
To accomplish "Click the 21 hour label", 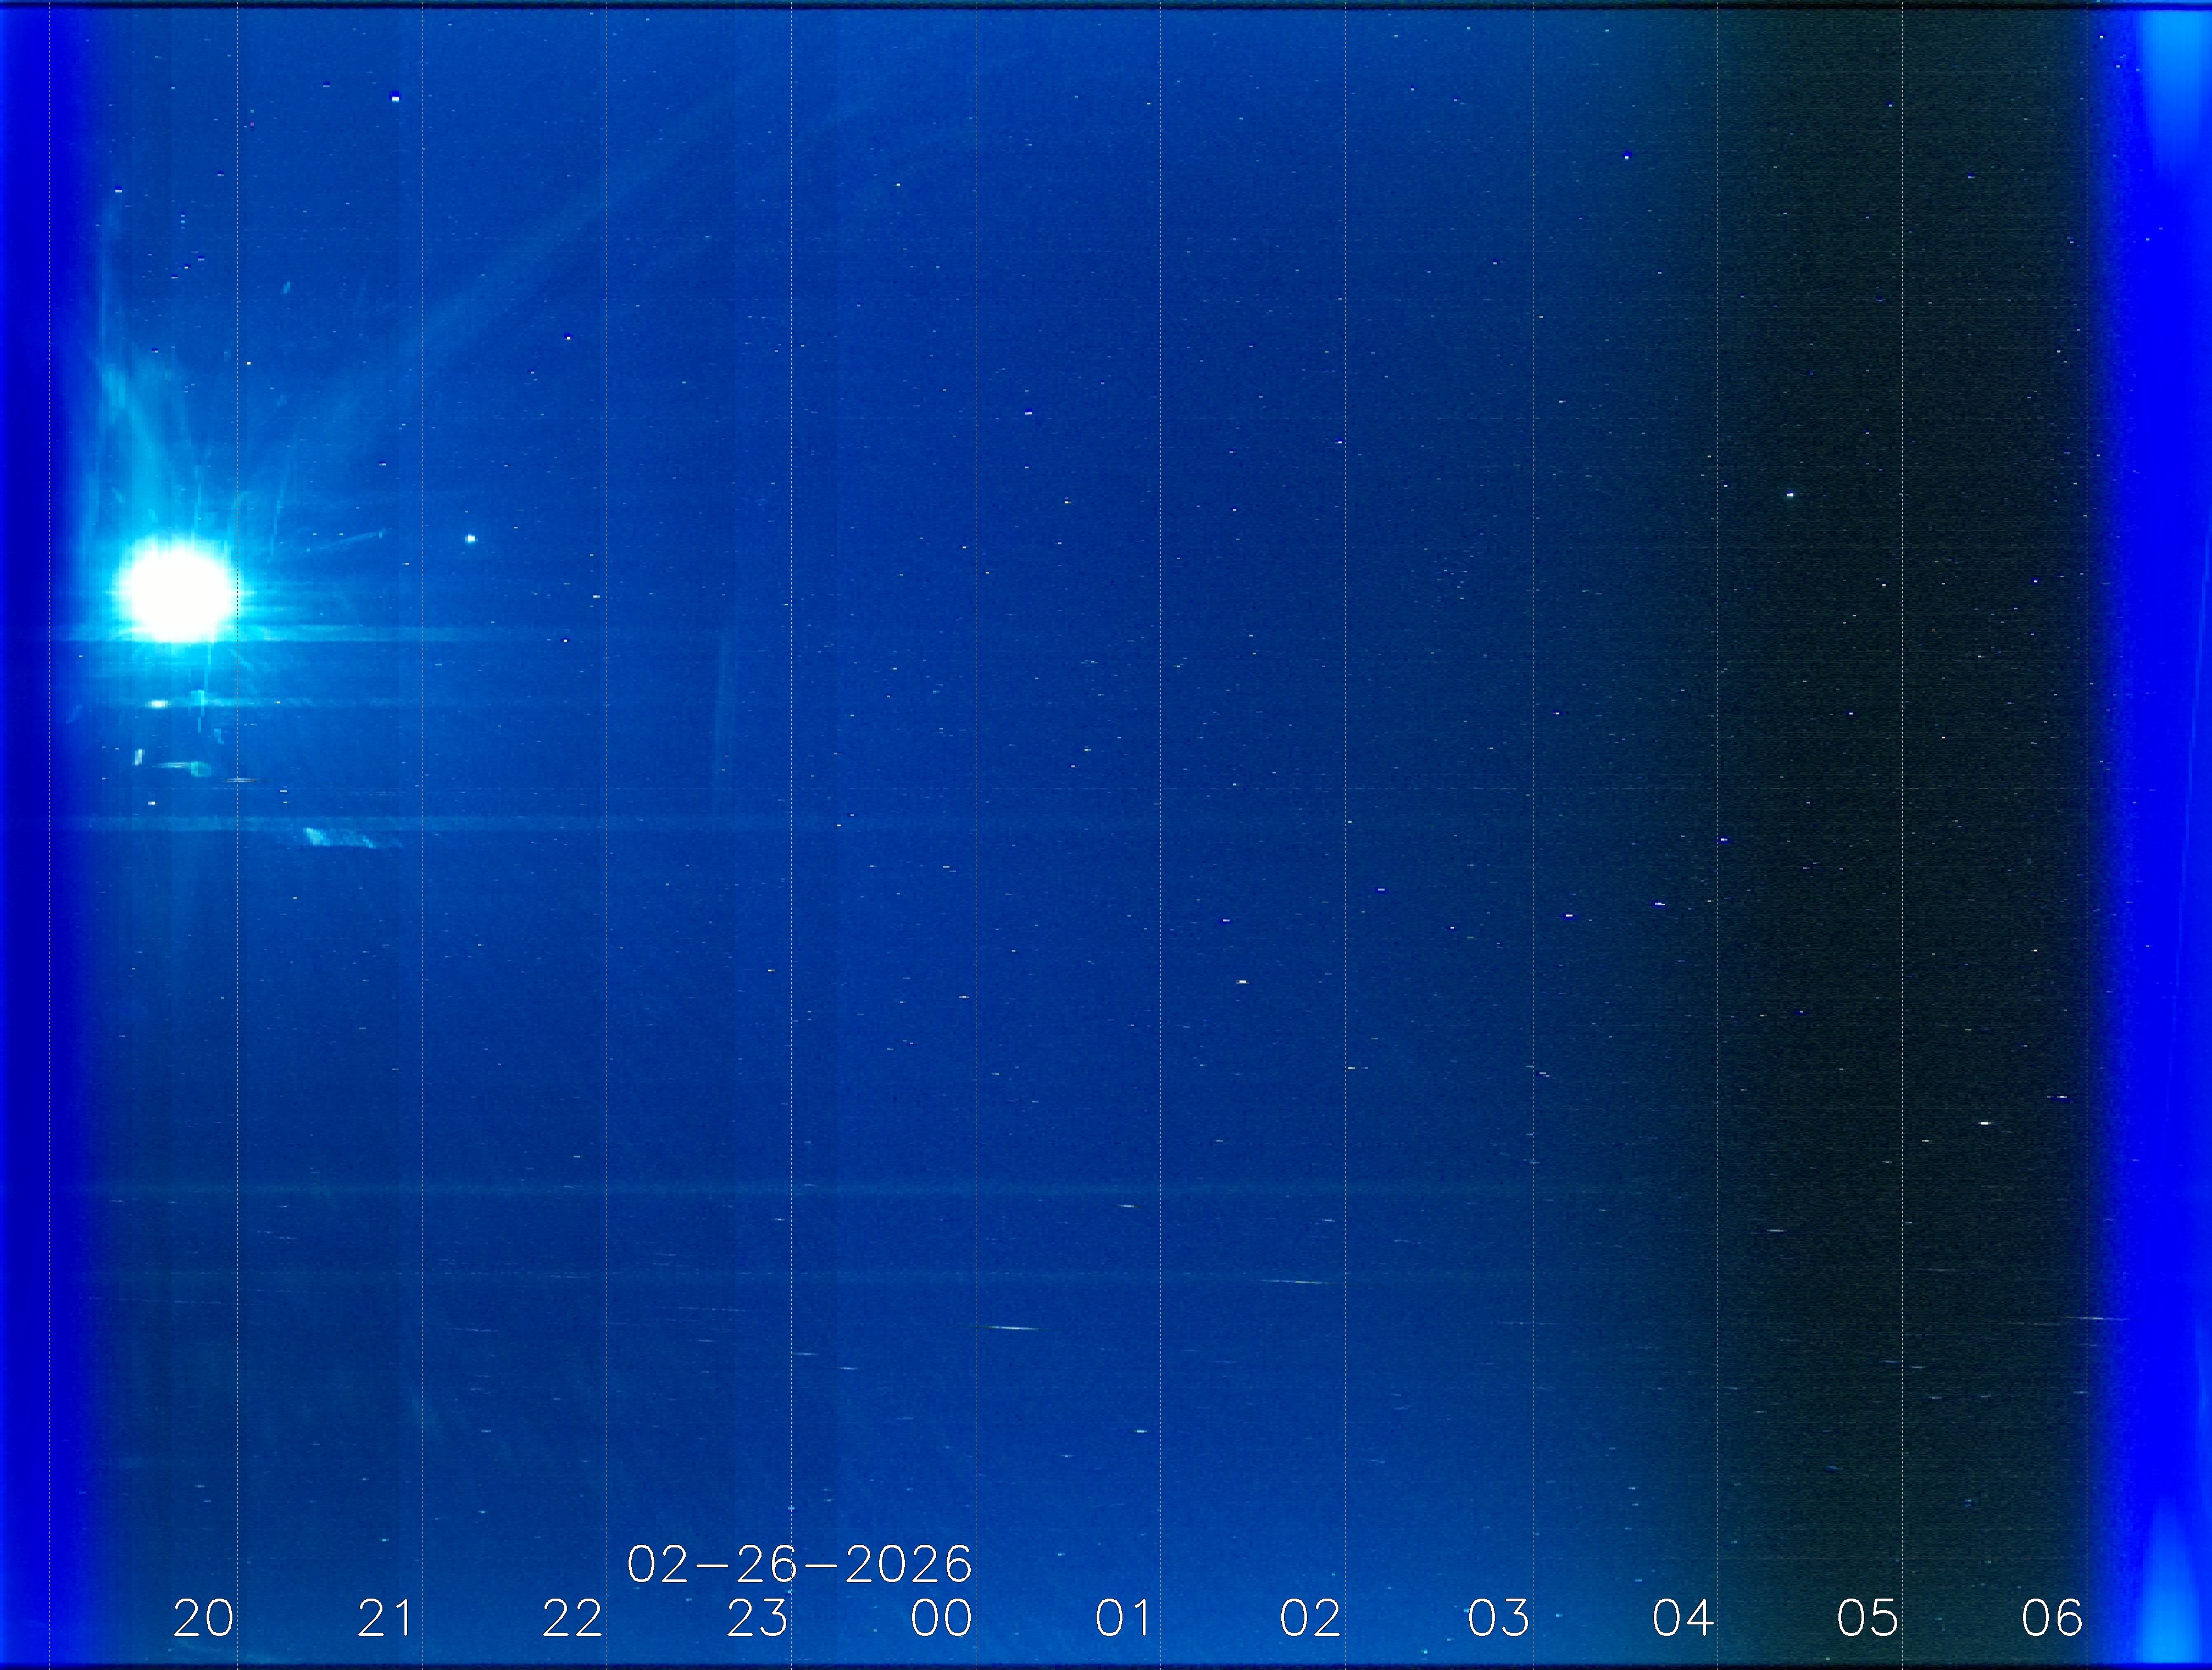I will (x=386, y=1618).
